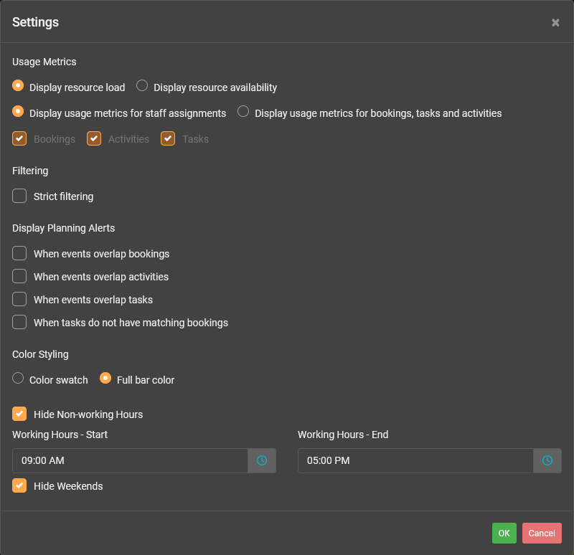Open the Working Hours End time picker
This screenshot has height=555, width=574.
(x=547, y=460)
